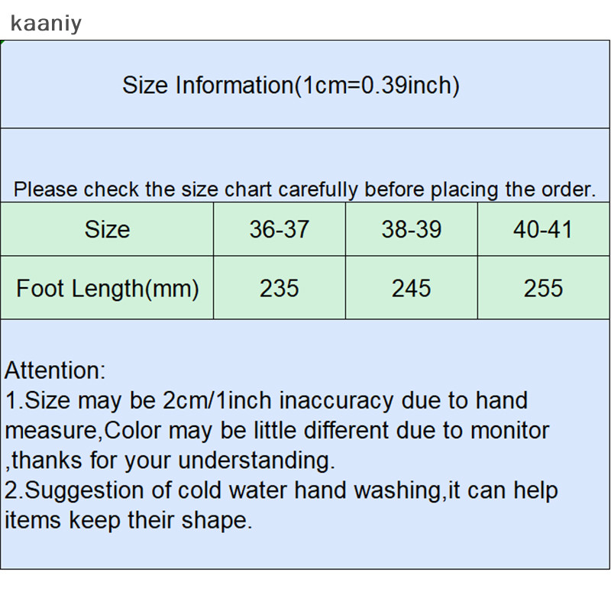Select the Size Information header cell
Image resolution: width=611 pixels, height=611 pixels.
[x=305, y=84]
